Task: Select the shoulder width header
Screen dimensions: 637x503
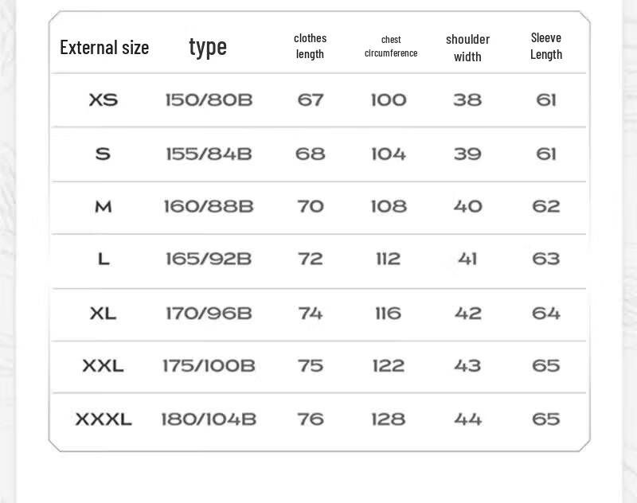Action: click(467, 48)
